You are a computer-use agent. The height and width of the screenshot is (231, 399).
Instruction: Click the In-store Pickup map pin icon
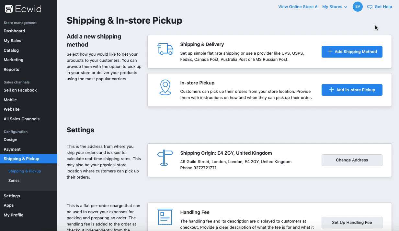(x=165, y=87)
